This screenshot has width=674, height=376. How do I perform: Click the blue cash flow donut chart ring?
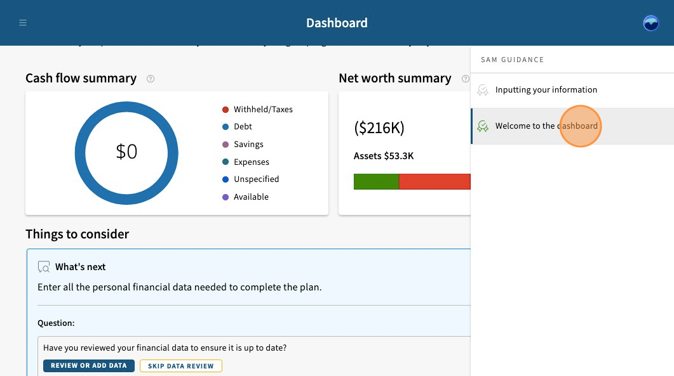click(80, 153)
